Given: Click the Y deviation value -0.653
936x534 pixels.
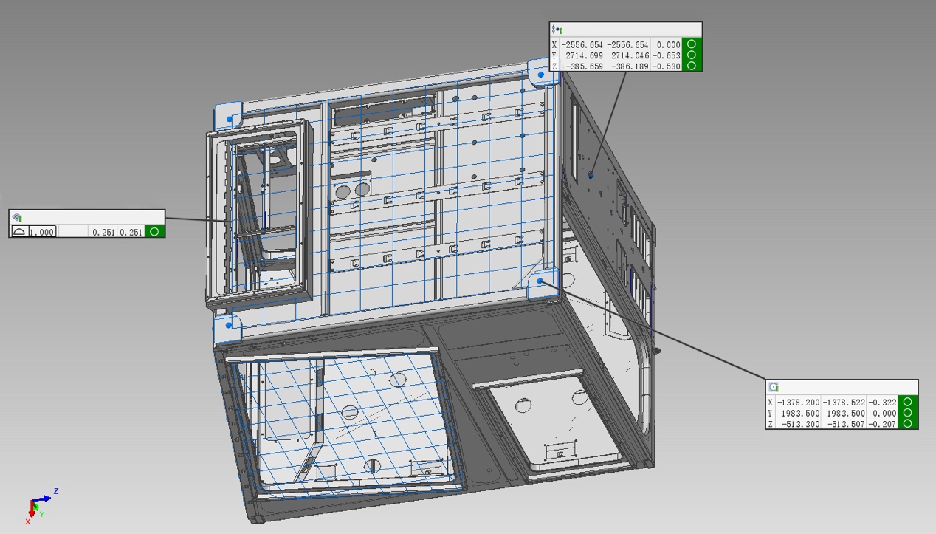Looking at the screenshot, I should click(667, 55).
